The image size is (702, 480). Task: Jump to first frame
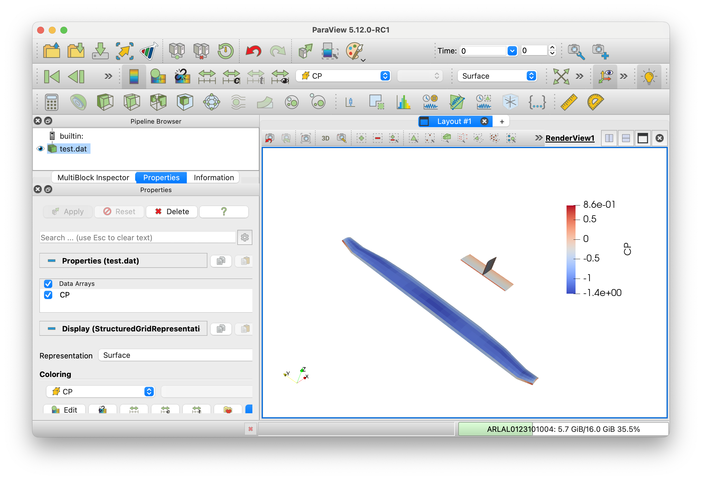tap(52, 76)
